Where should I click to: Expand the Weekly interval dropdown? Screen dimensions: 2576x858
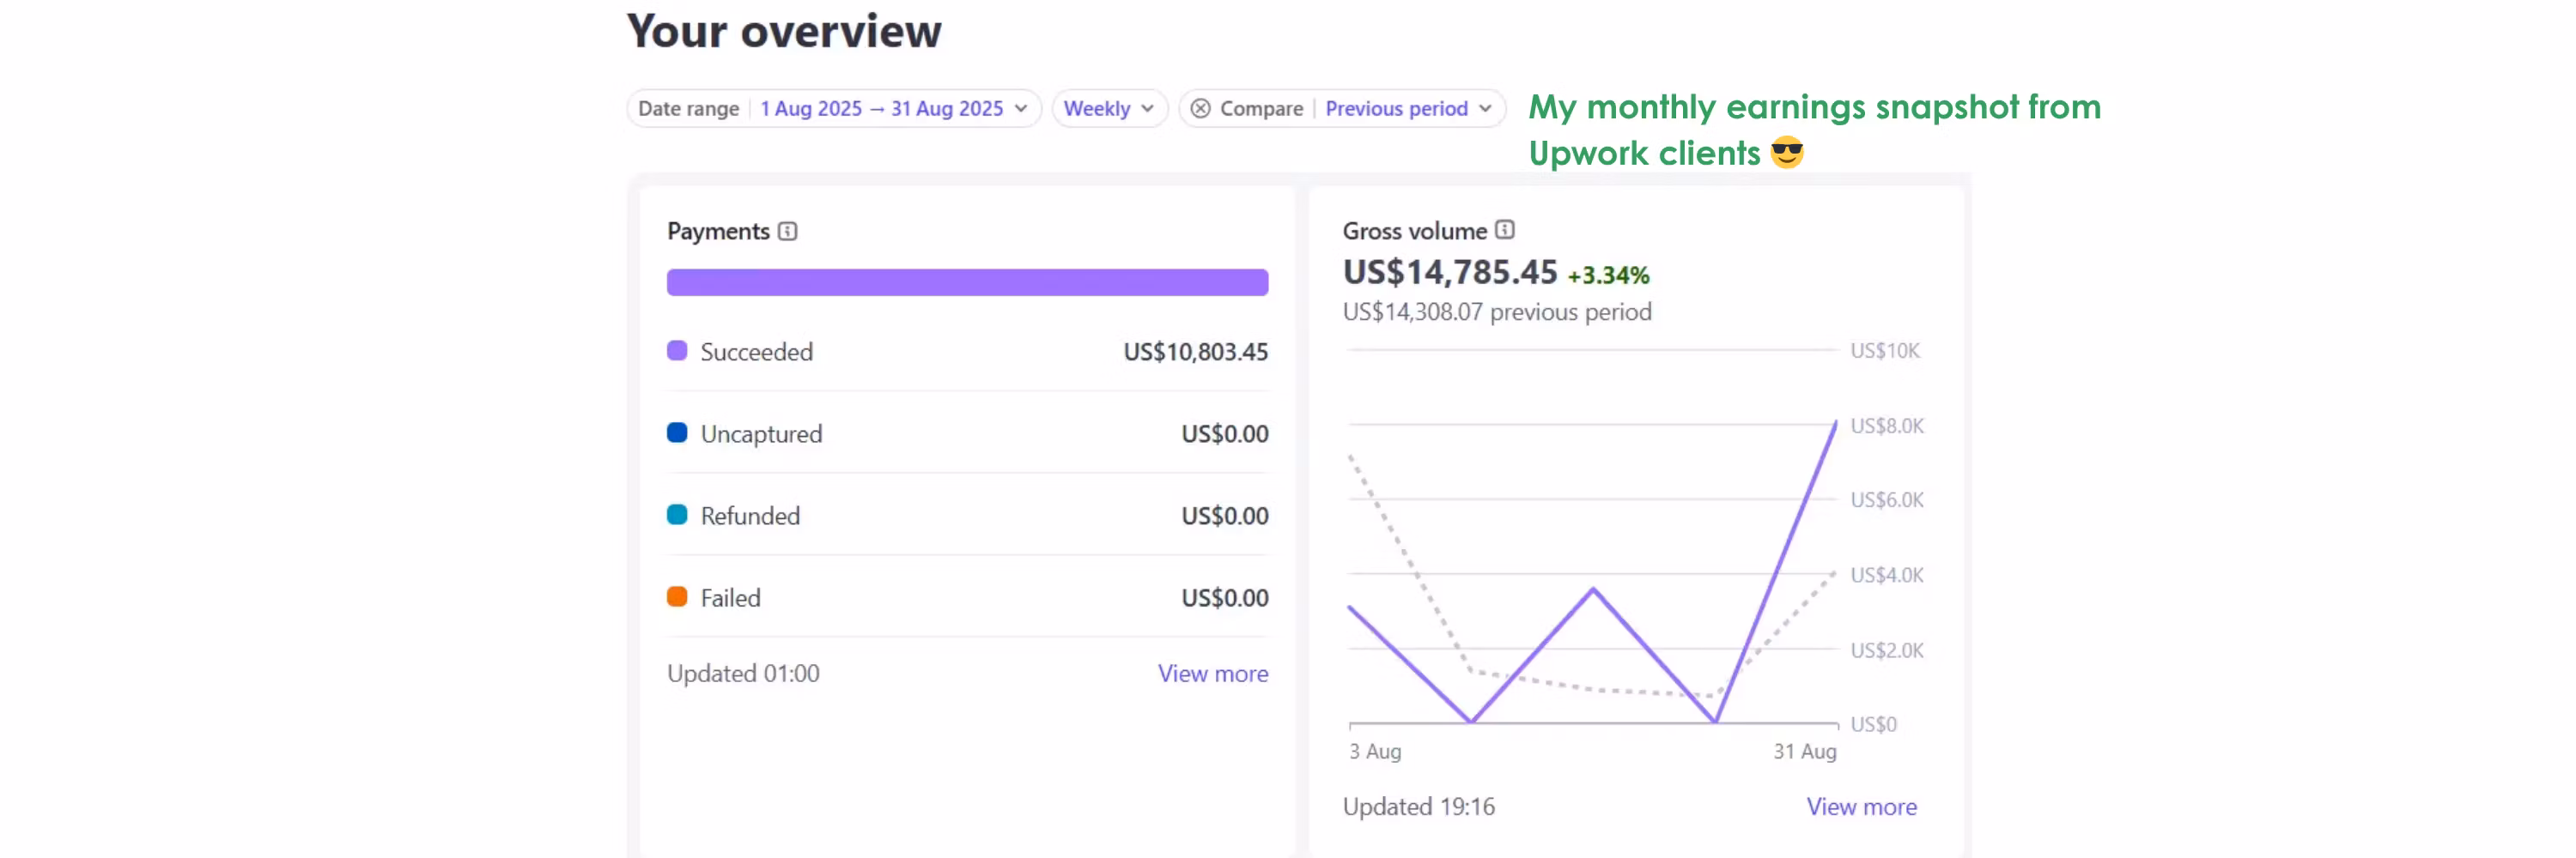pyautogui.click(x=1108, y=109)
